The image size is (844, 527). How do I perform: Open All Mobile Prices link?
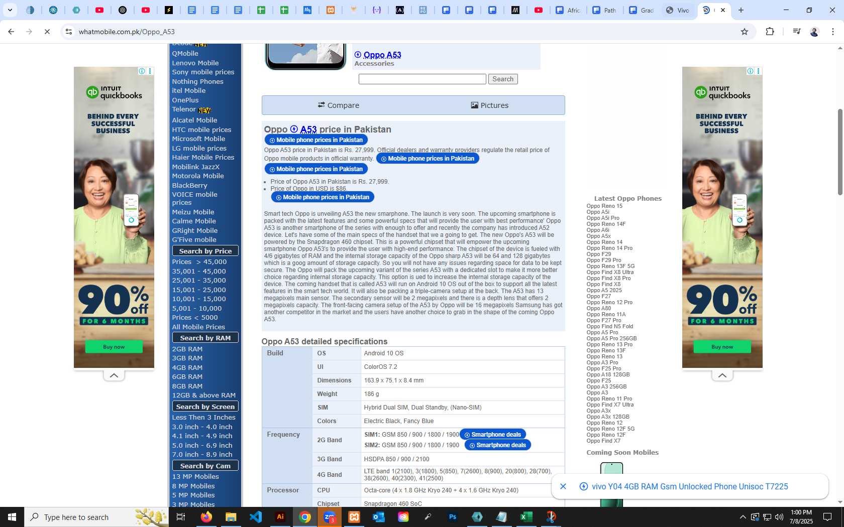point(198,327)
